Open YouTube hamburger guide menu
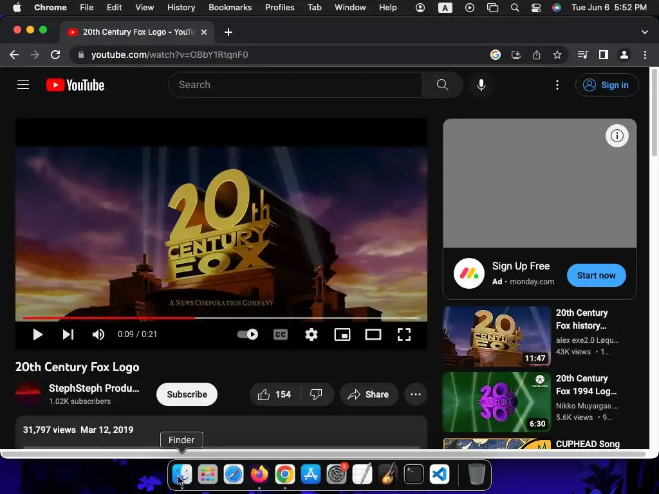This screenshot has height=494, width=659. [x=23, y=85]
